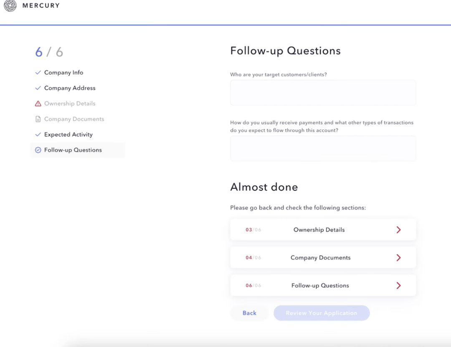This screenshot has width=451, height=347.
Task: Select the Company Info step
Action: click(63, 72)
